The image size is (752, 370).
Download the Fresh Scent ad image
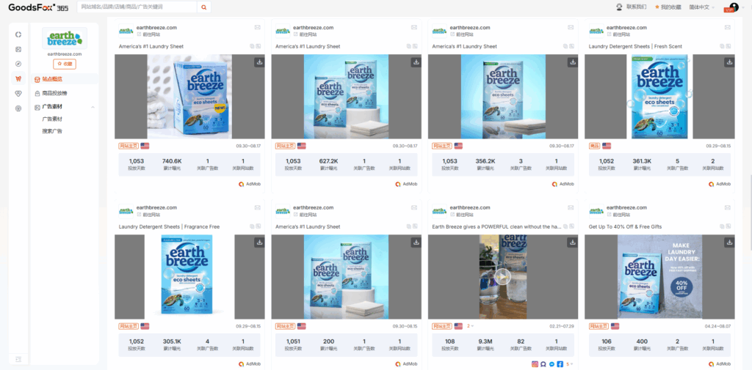point(729,62)
